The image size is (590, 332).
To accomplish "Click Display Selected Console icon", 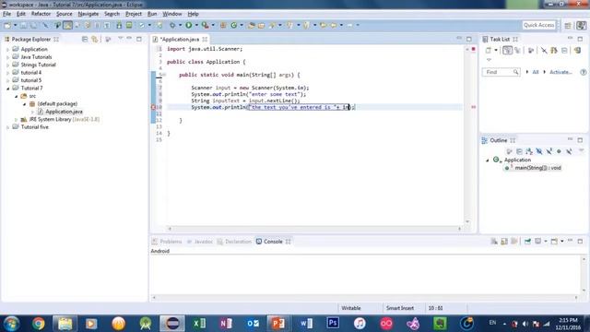I will (537, 241).
